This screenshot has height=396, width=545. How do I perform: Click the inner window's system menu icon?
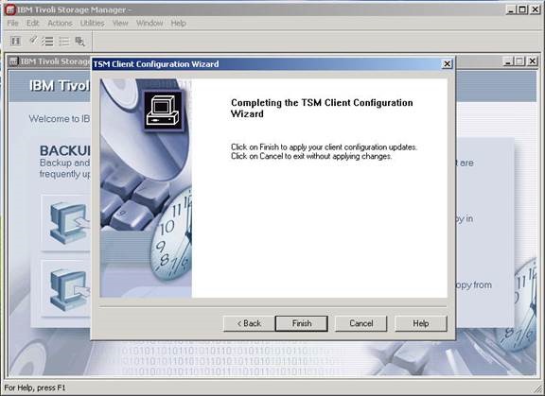click(13, 61)
